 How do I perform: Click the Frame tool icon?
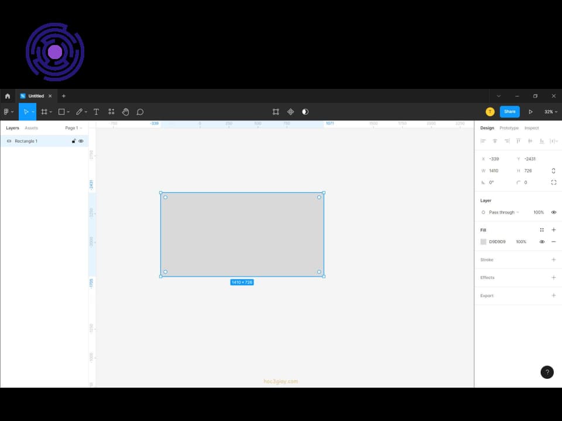tap(44, 112)
